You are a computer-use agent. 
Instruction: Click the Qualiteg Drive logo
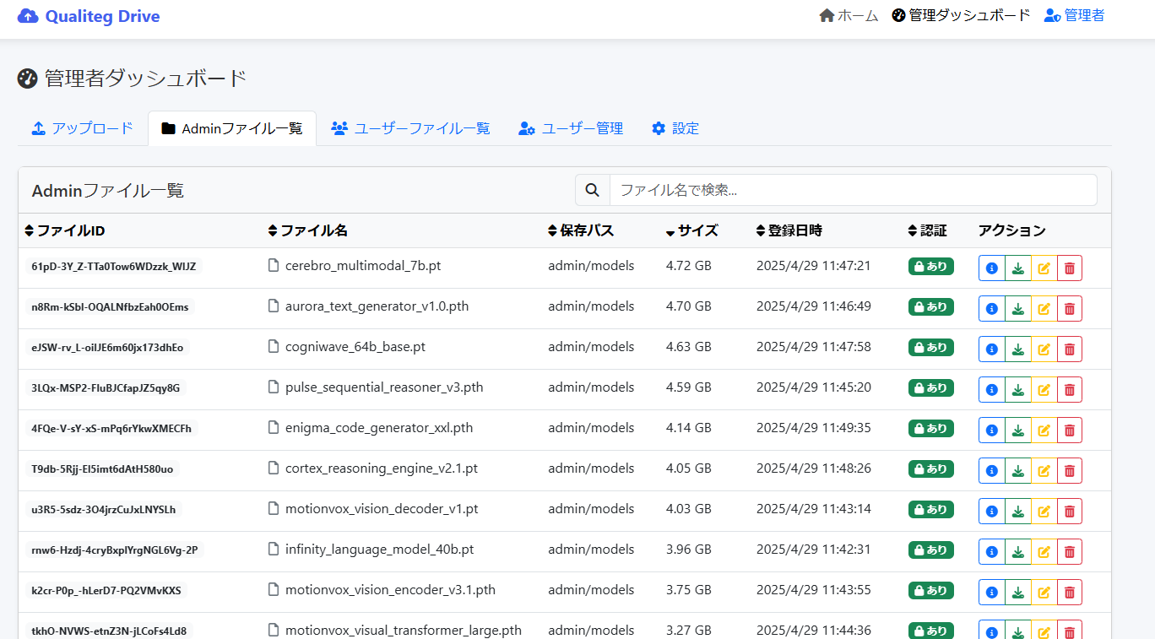[x=89, y=16]
